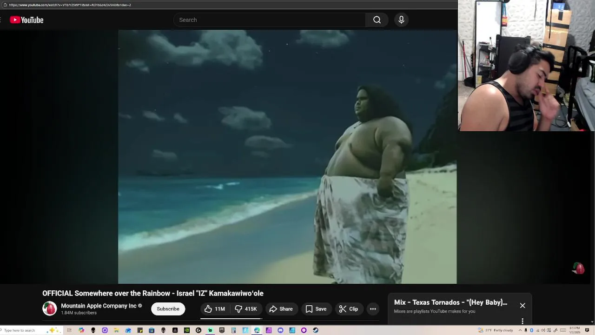This screenshot has width=595, height=335.
Task: Click Bluetooth tray icon
Action: 531,330
